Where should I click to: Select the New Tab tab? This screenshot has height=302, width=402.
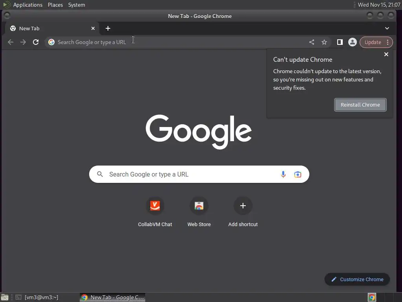(x=51, y=28)
